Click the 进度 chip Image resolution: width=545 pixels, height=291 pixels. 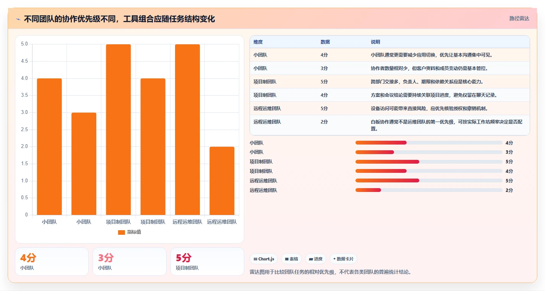click(316, 259)
